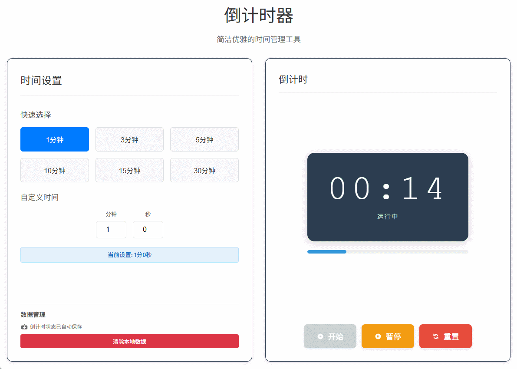Click the countdown progress bar
Image resolution: width=517 pixels, height=369 pixels.
(x=388, y=252)
